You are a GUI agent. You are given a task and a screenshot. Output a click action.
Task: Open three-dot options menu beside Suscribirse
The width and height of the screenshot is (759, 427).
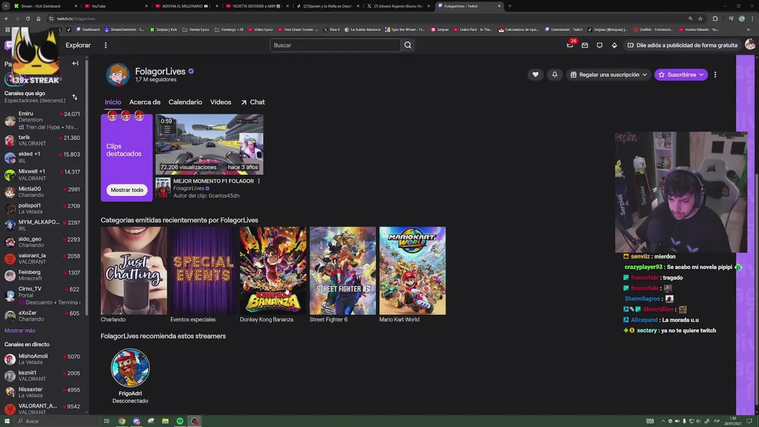(715, 75)
